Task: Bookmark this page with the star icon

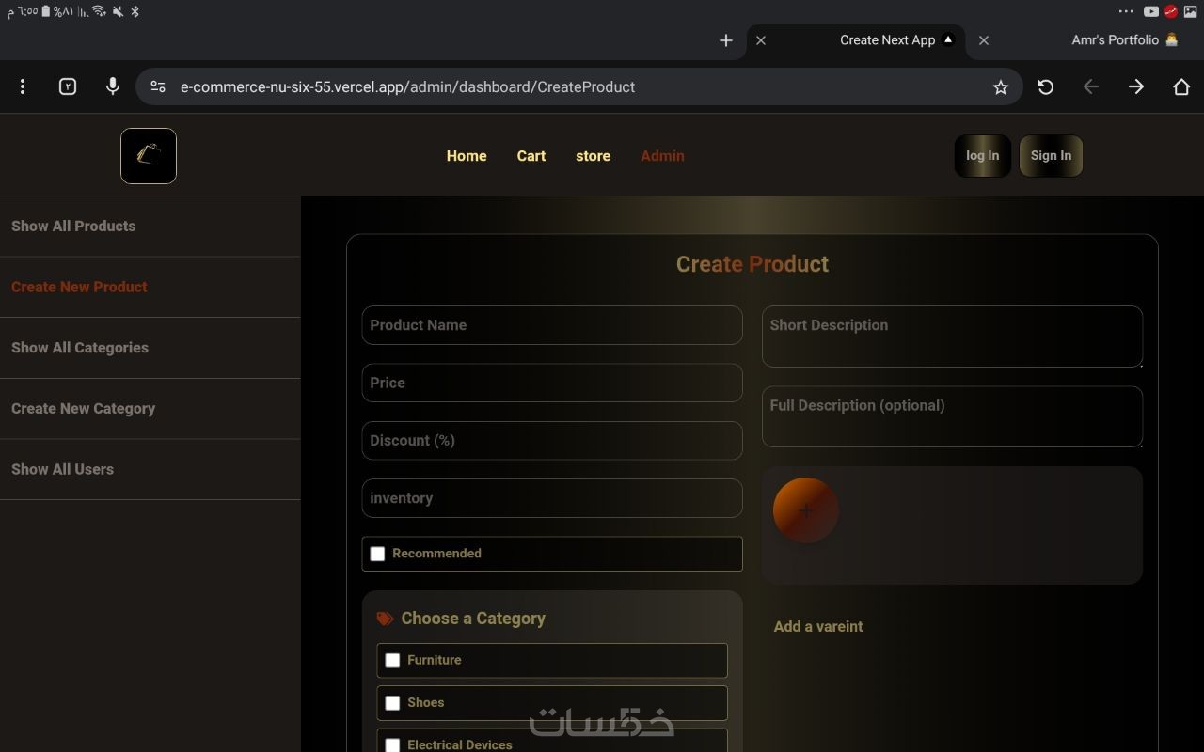Action: coord(1001,86)
